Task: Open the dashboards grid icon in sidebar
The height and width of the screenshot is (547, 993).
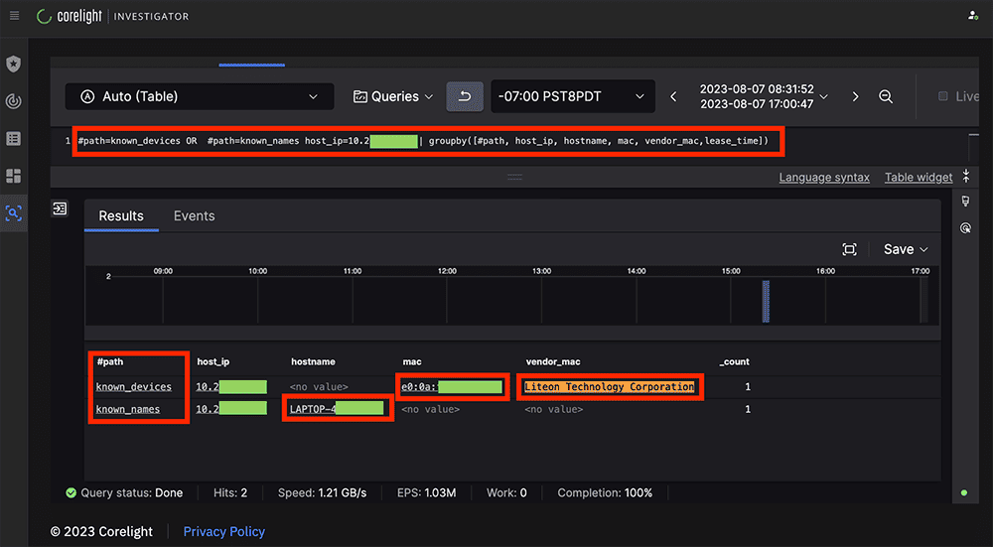Action: pos(14,176)
